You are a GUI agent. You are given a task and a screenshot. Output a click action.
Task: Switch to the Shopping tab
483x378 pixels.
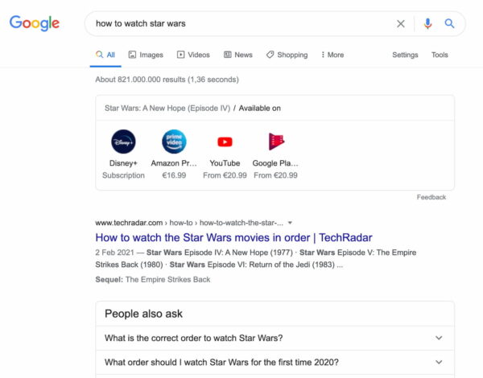tap(287, 55)
